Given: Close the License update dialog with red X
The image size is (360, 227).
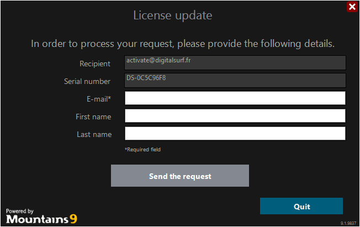Looking at the screenshot, I should pos(352,7).
